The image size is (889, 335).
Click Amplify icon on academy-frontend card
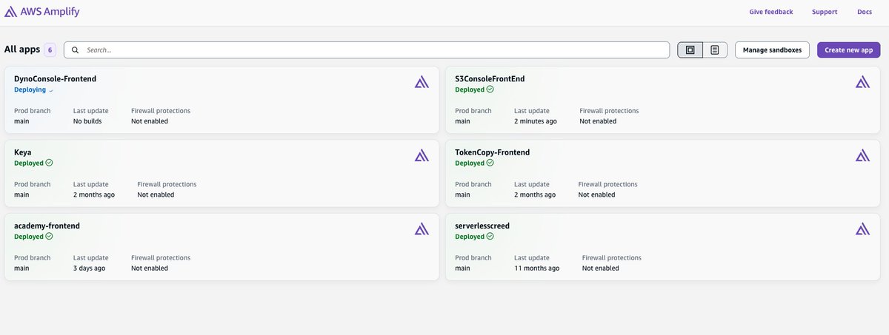click(422, 229)
